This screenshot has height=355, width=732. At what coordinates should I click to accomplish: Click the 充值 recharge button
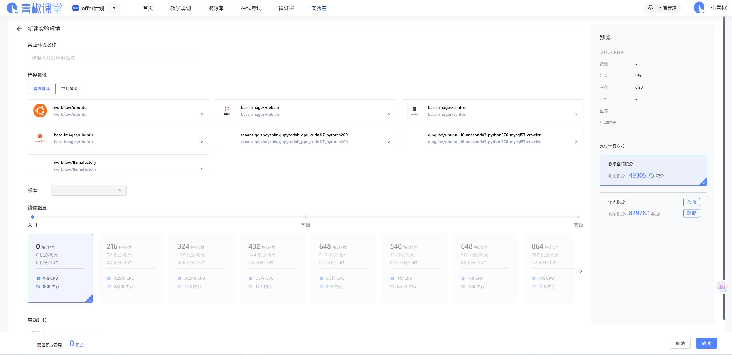point(691,202)
